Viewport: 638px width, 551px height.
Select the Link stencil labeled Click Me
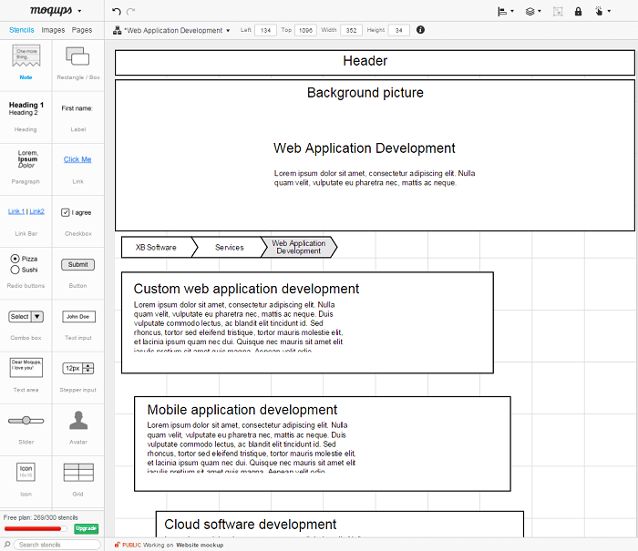pyautogui.click(x=77, y=164)
